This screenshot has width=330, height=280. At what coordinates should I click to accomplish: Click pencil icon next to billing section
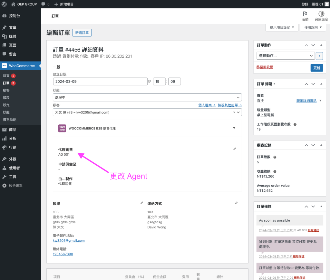pyautogui.click(x=142, y=203)
